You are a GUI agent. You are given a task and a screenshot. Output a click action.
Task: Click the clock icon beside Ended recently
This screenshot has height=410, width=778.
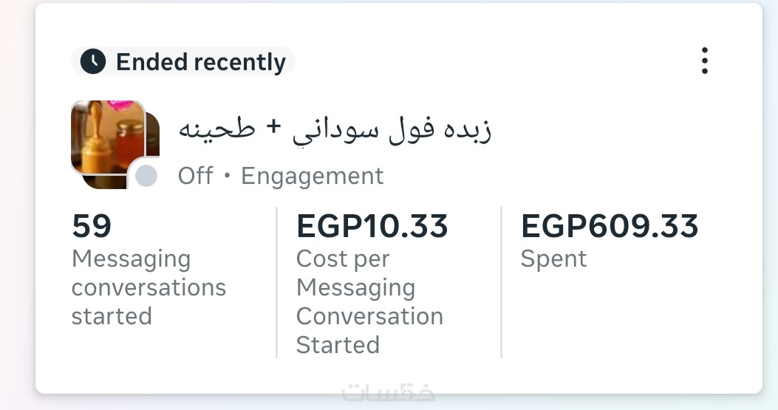point(93,62)
